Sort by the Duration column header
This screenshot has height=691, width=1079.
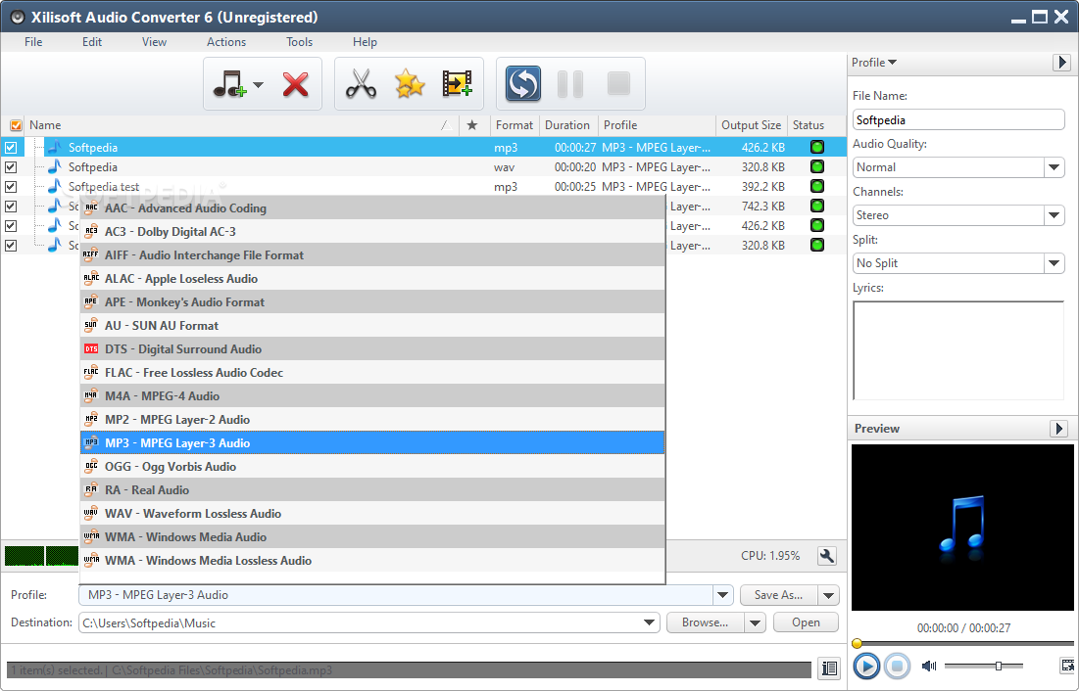(567, 125)
